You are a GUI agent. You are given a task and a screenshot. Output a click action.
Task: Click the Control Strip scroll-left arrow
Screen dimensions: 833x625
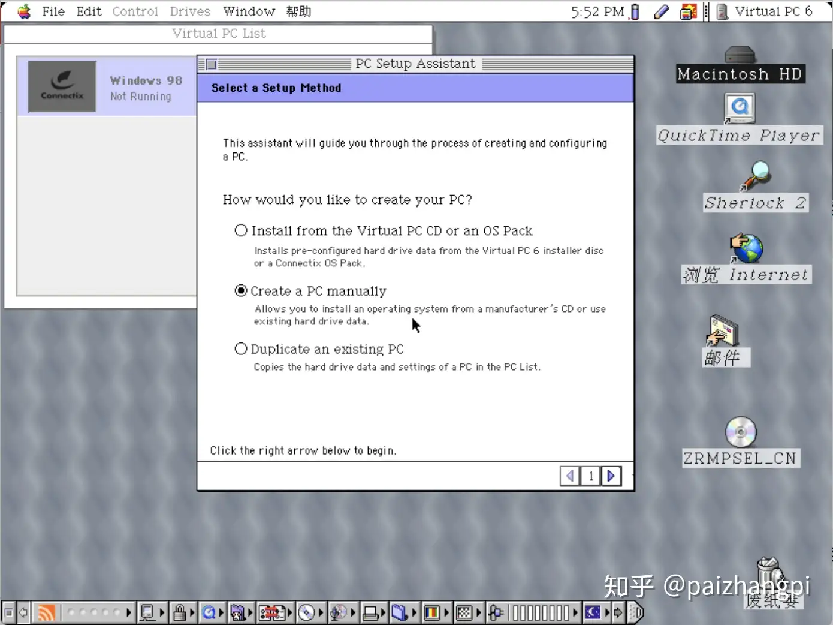(x=23, y=612)
